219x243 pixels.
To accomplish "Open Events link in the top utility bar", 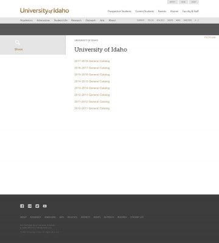I will (x=170, y=21).
